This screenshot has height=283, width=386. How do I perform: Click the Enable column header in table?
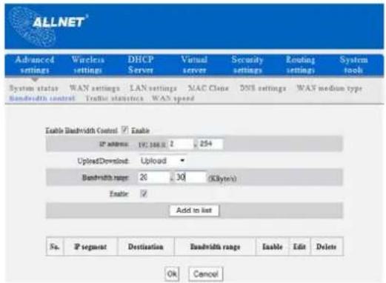(x=272, y=247)
